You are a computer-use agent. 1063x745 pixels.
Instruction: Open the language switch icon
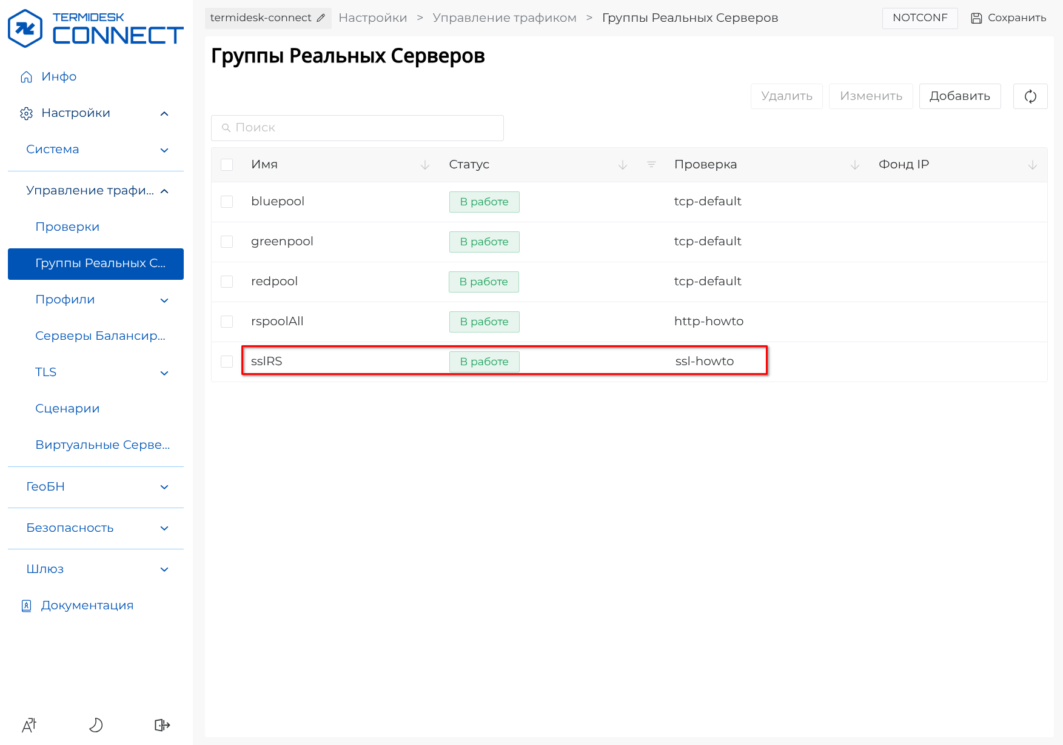click(29, 725)
